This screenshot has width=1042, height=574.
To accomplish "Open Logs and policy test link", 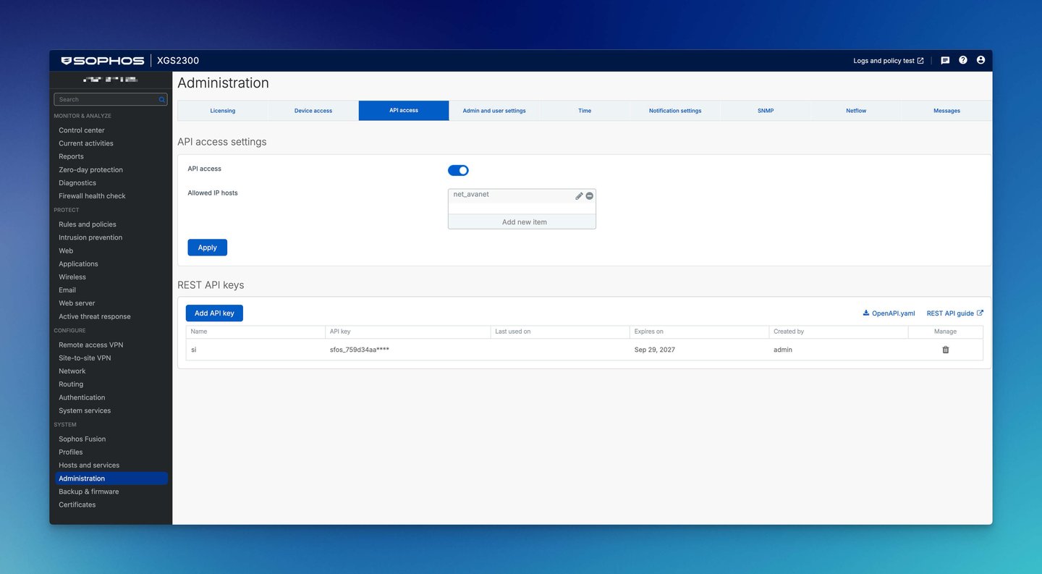I will click(889, 61).
